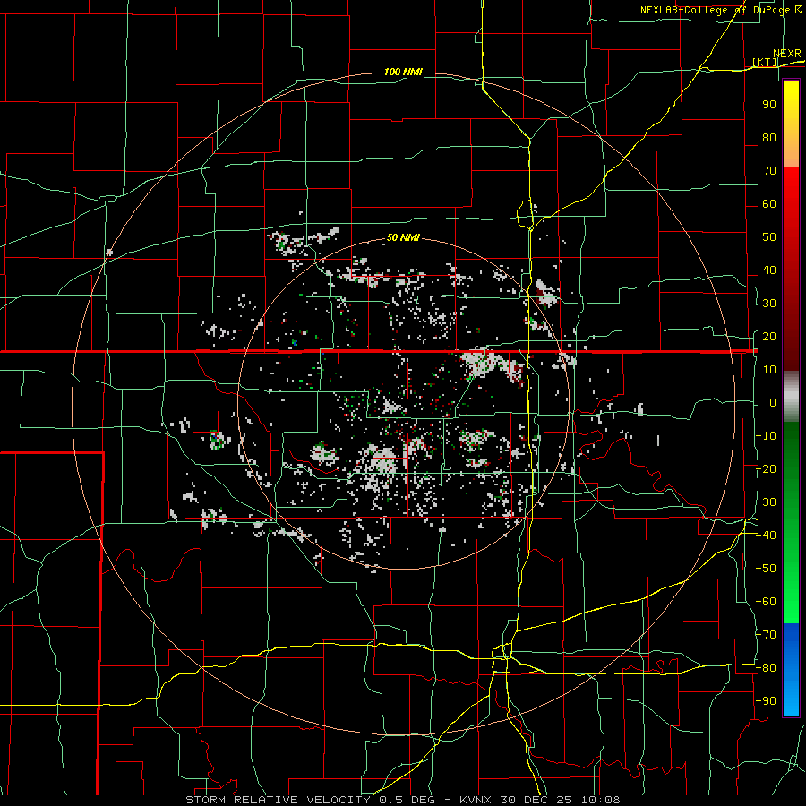Click the positive 50 scale value
The image size is (806, 806).
(x=769, y=237)
